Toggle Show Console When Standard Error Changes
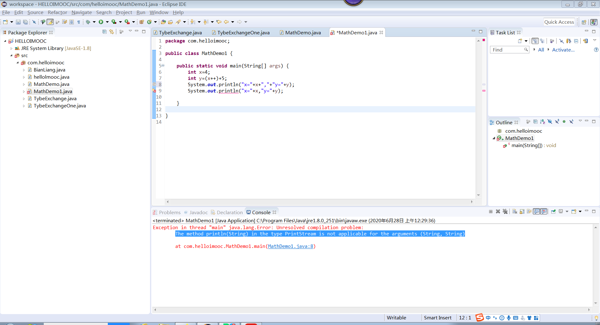Viewport: 600px width, 325px height. (x=544, y=212)
